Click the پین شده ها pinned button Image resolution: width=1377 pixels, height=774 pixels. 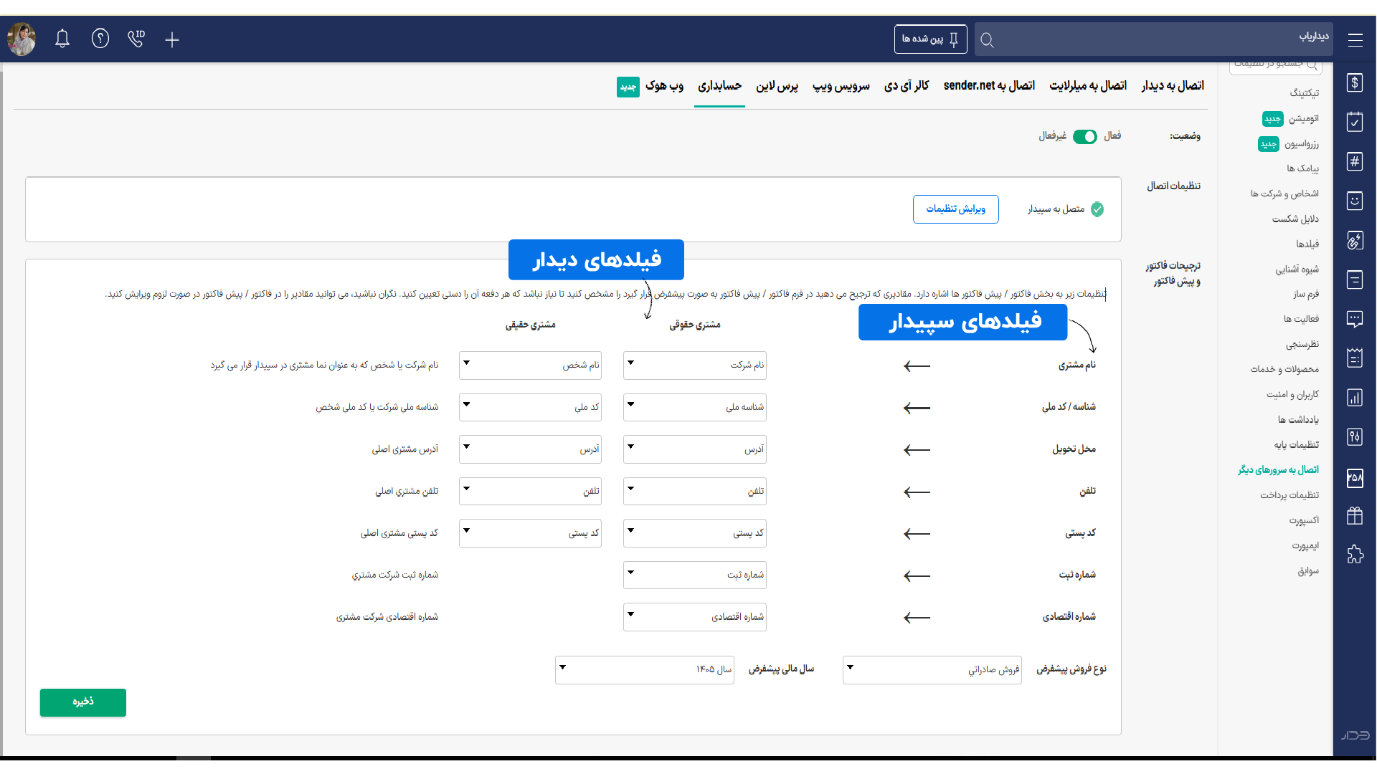(930, 39)
